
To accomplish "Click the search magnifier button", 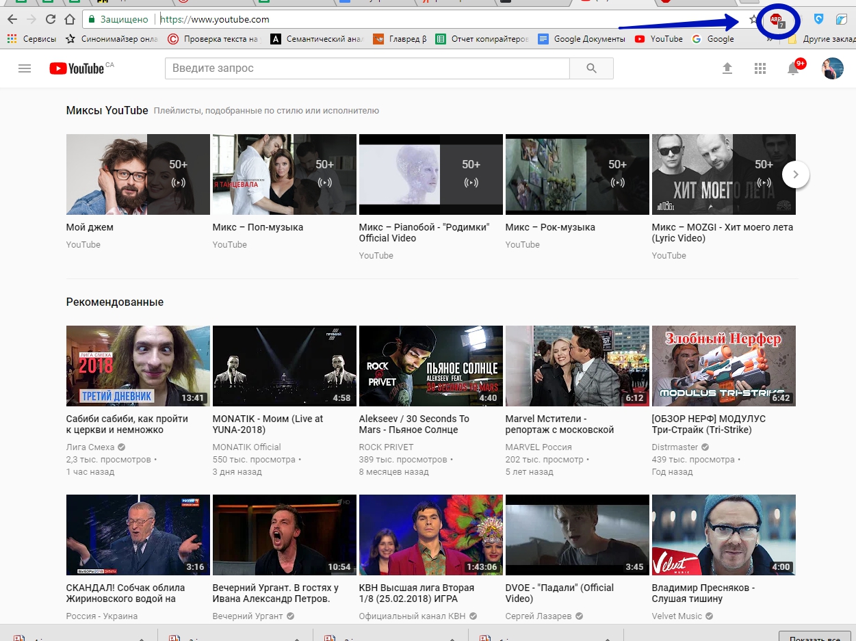I will tap(591, 68).
